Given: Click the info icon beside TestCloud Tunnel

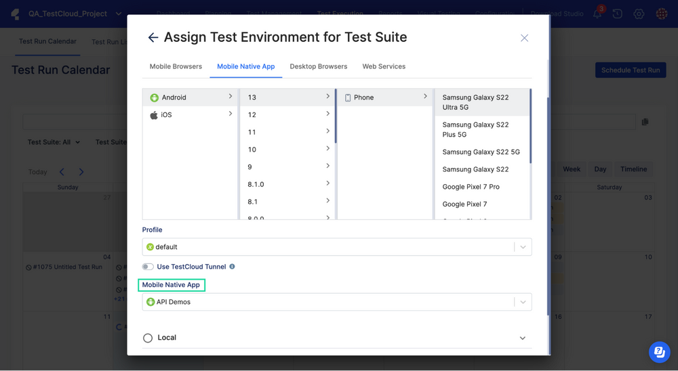Looking at the screenshot, I should 232,267.
